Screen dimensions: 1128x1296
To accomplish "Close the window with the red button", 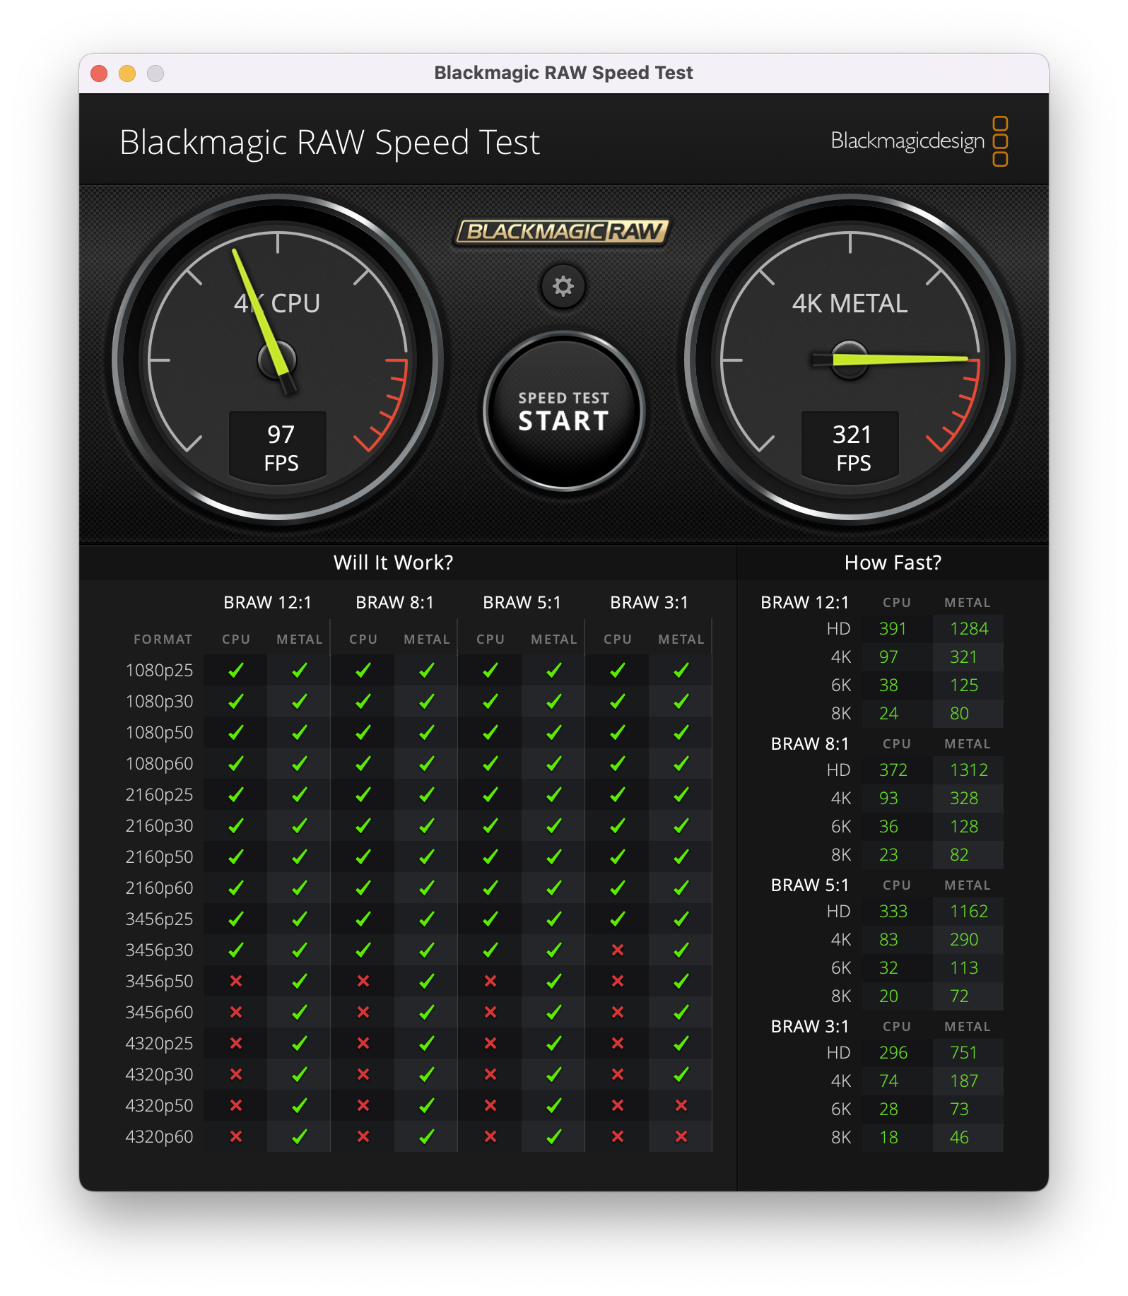I will coord(100,73).
